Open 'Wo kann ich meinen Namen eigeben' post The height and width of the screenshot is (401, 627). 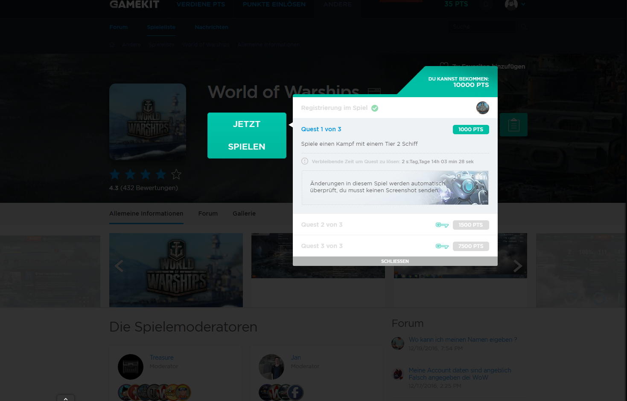(463, 340)
